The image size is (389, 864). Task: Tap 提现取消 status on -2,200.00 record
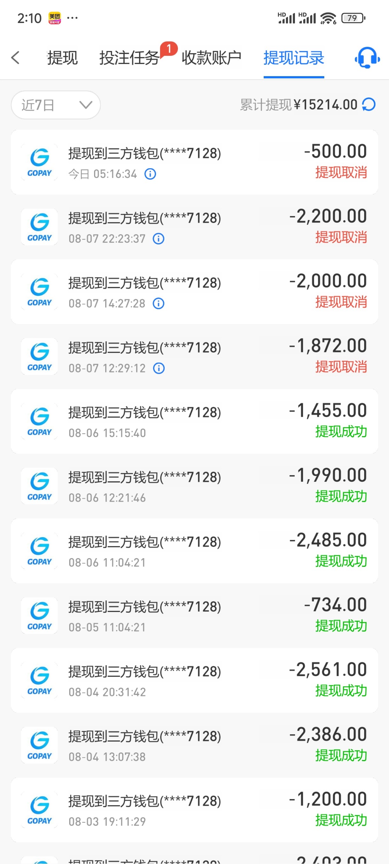pyautogui.click(x=341, y=237)
